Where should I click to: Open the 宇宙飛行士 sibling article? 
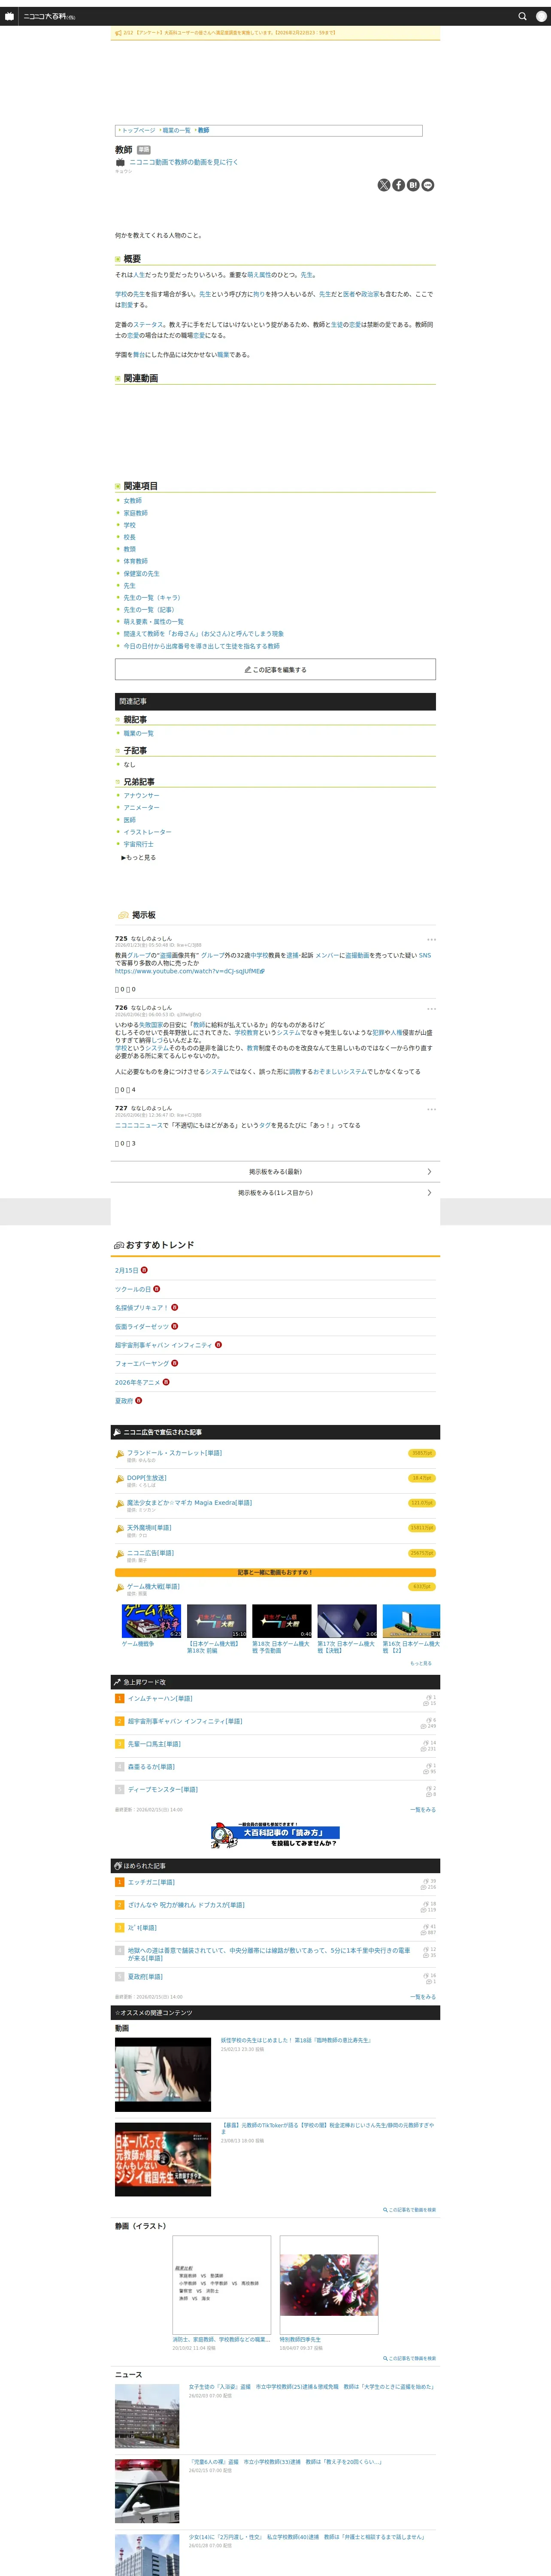(x=138, y=844)
